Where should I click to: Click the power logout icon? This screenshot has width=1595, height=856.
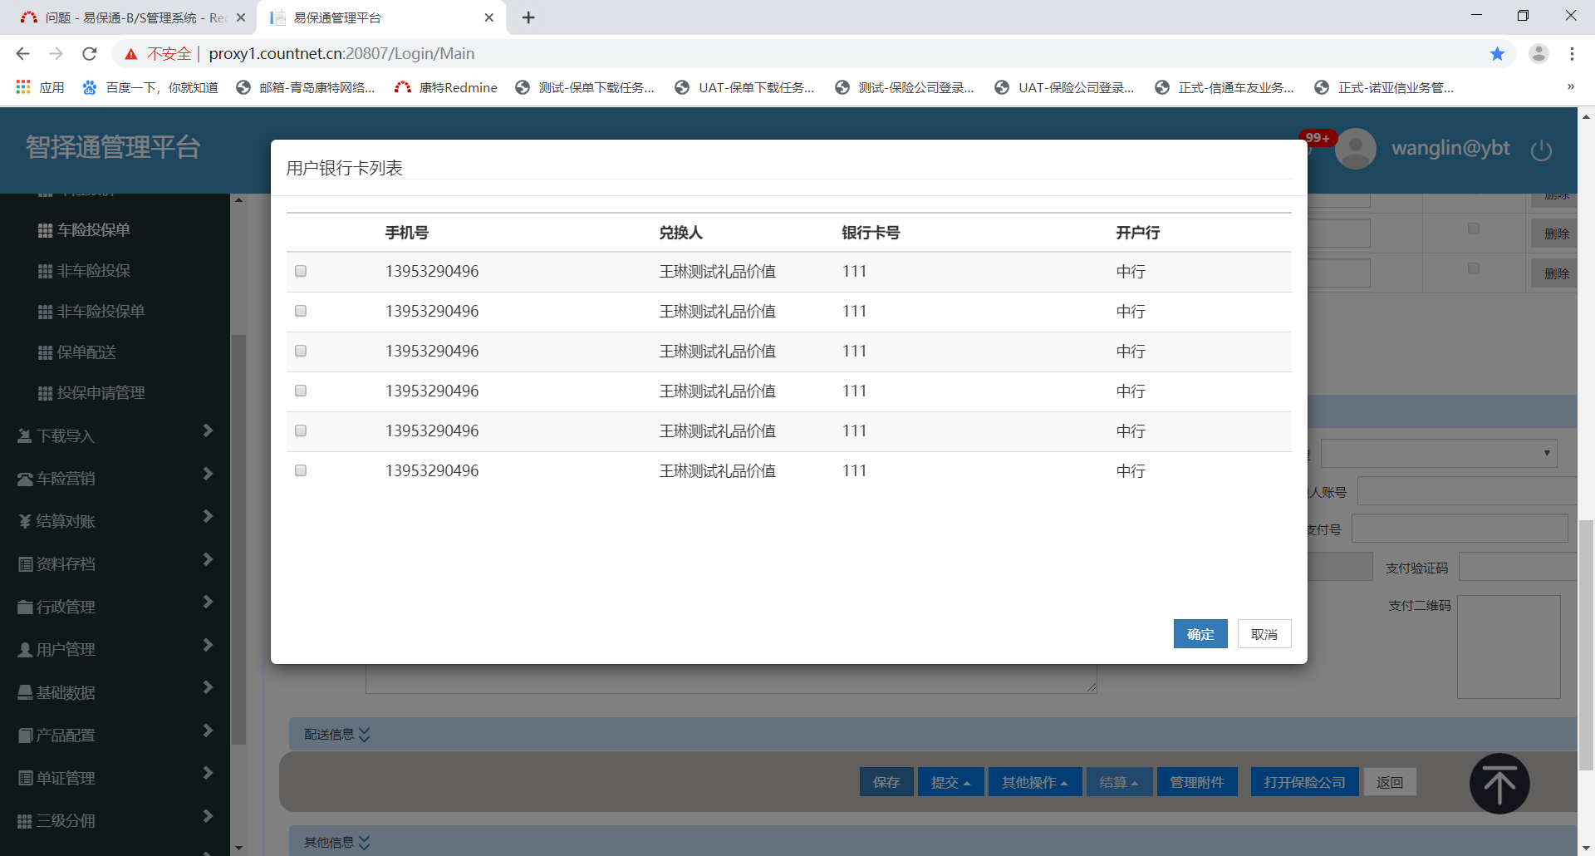pos(1541,150)
